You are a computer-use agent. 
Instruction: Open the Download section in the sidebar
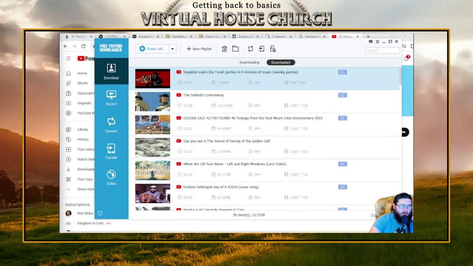click(x=111, y=72)
